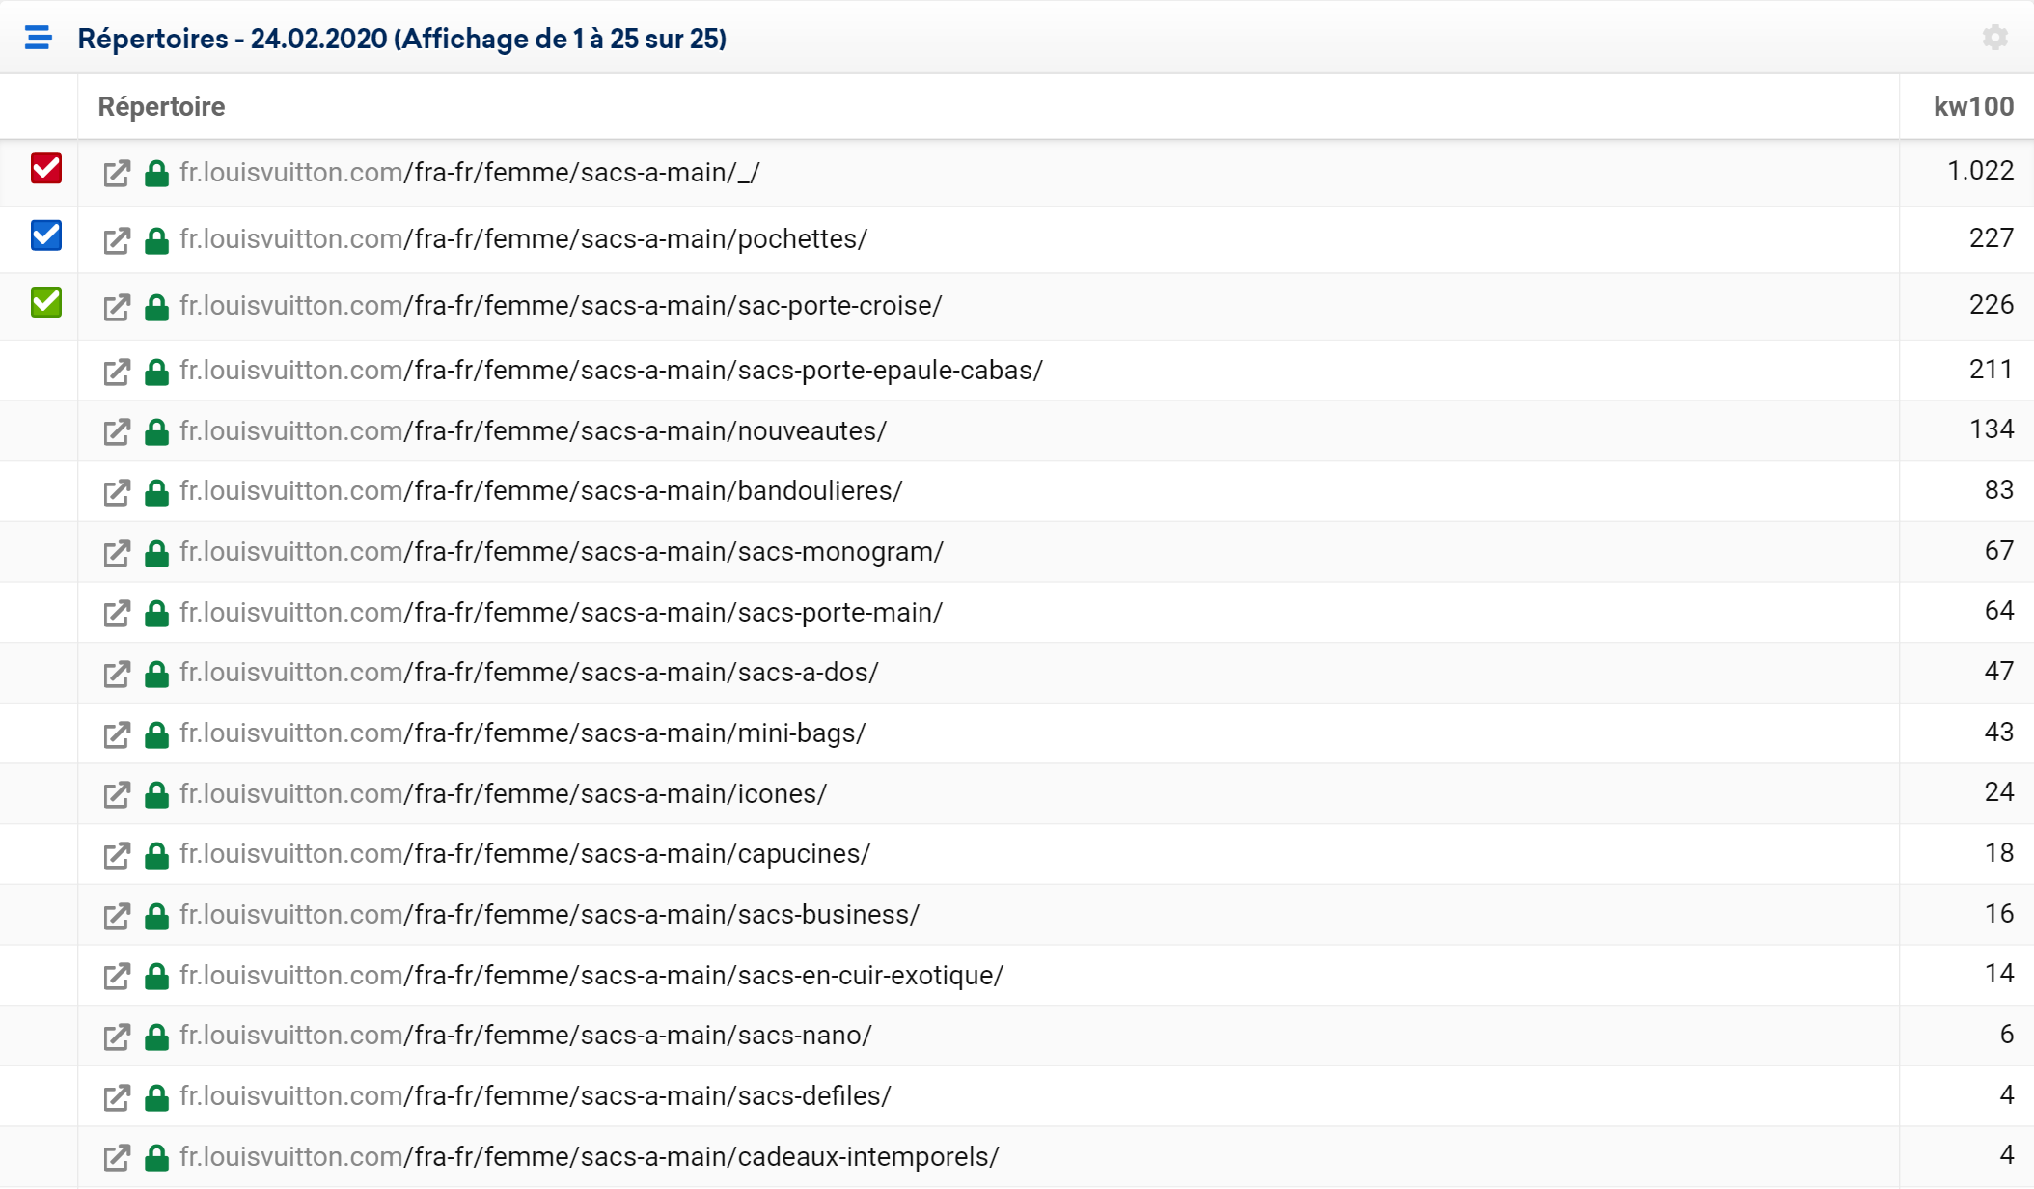Open the sacs-a-dos/ directory link
This screenshot has width=2034, height=1189.
[x=530, y=673]
